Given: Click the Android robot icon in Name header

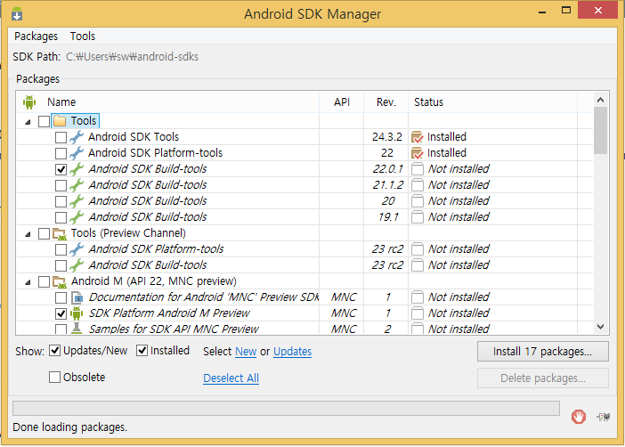Looking at the screenshot, I should point(29,102).
